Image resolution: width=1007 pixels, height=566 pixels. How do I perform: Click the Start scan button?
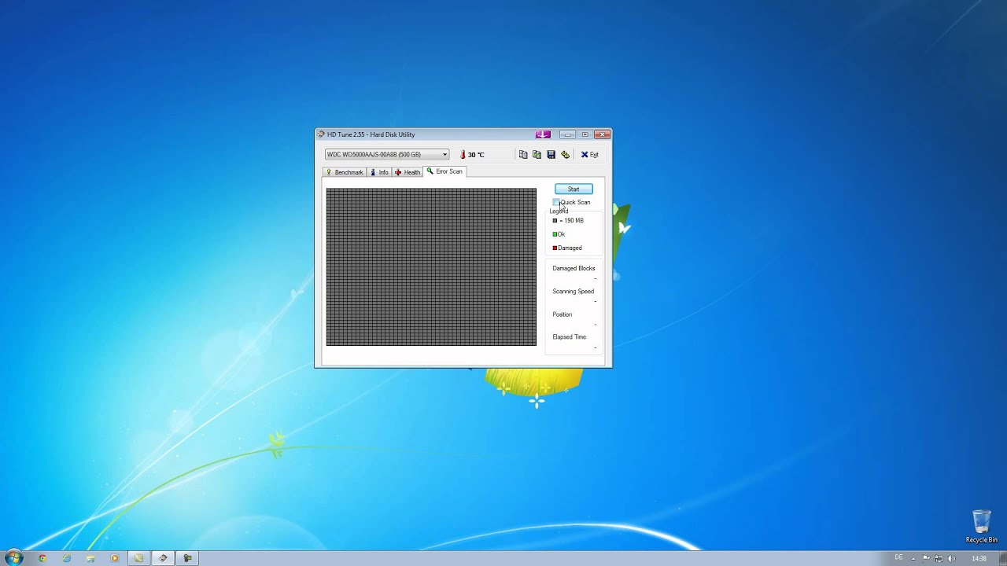574,189
